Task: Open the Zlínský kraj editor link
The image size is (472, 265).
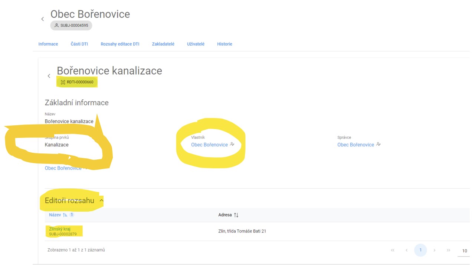Action: [x=60, y=229]
